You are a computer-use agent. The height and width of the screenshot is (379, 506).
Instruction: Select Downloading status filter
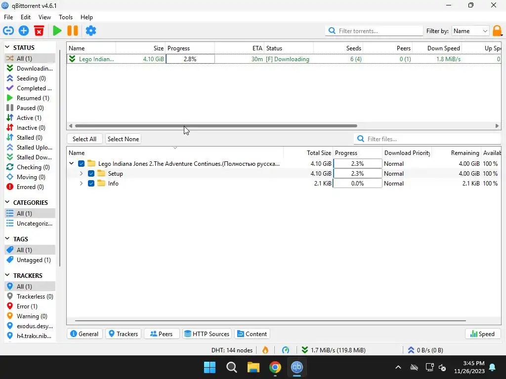30,68
